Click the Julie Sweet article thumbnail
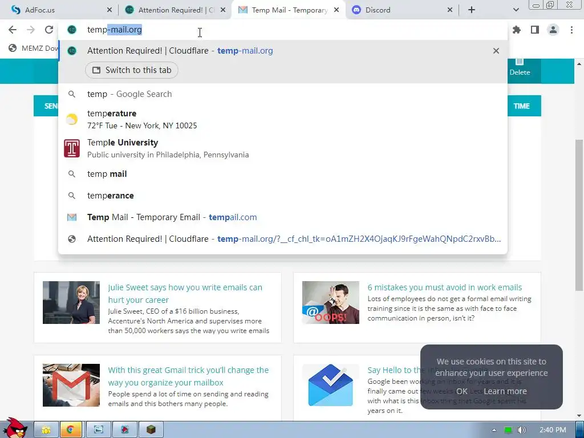This screenshot has width=584, height=438. point(71,302)
